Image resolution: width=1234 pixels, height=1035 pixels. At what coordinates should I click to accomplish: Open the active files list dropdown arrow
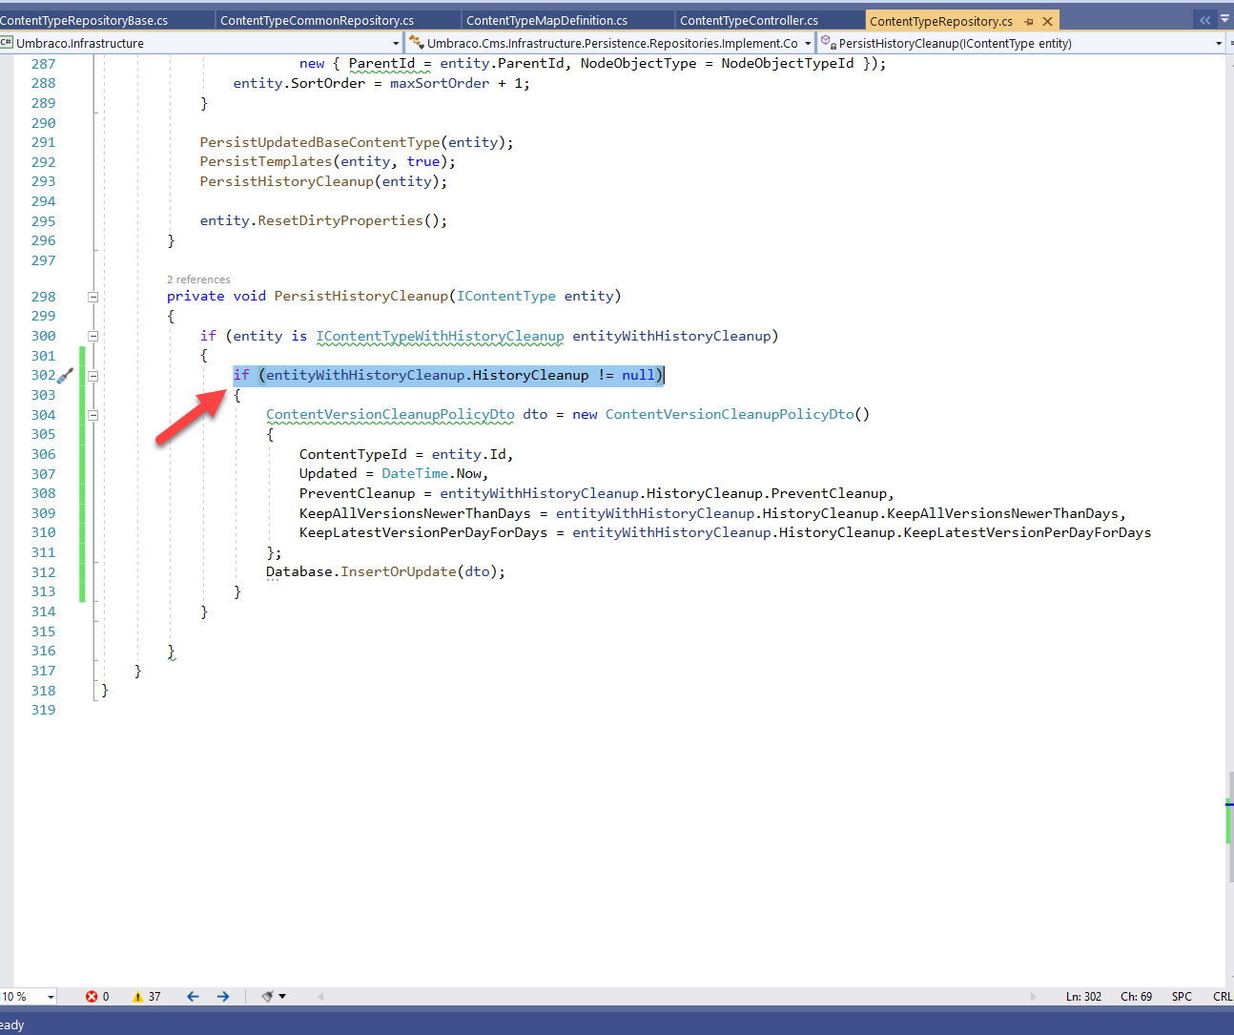[x=1225, y=20]
